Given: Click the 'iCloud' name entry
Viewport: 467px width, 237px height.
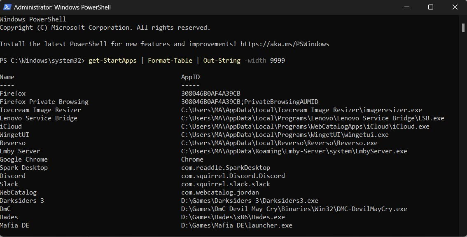Looking at the screenshot, I should click(11, 127).
